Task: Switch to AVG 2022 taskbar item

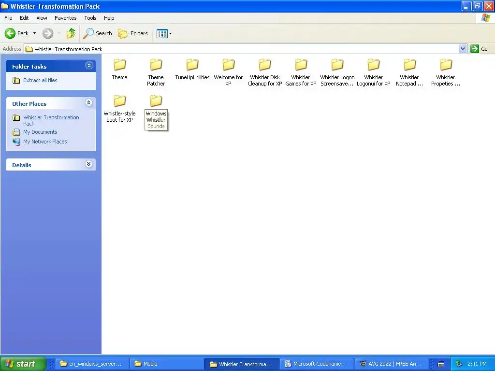Action: (x=392, y=364)
